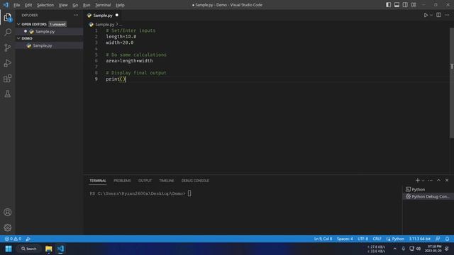Click the editor vertical scrollbar

point(452,83)
